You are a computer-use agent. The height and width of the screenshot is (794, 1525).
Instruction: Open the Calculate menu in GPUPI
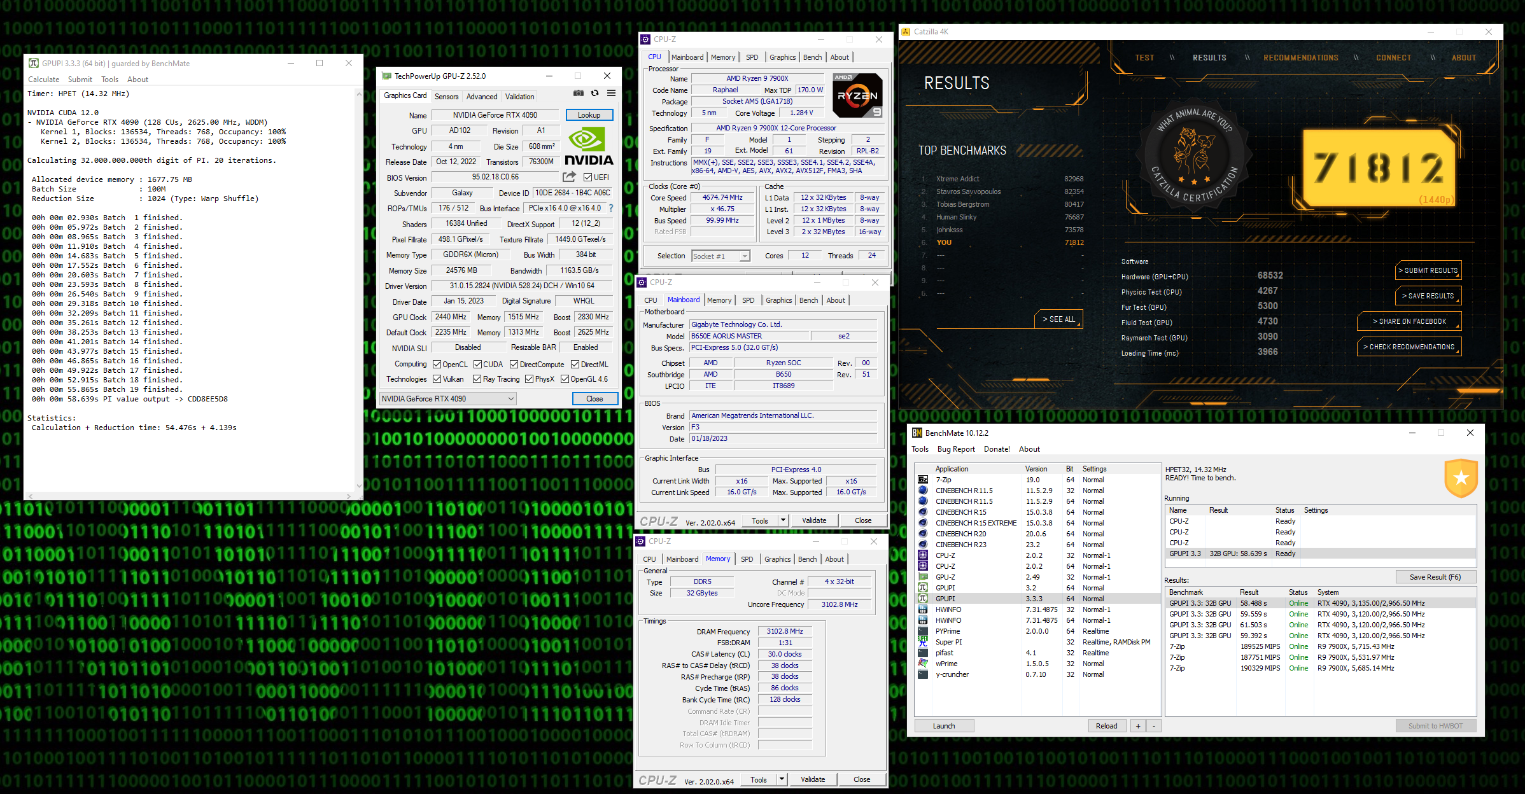coord(43,80)
